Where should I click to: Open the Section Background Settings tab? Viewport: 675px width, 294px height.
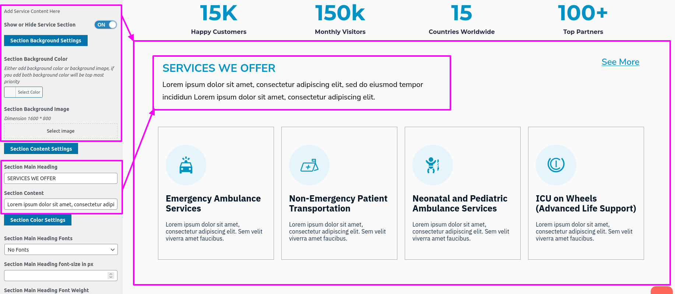click(x=46, y=41)
